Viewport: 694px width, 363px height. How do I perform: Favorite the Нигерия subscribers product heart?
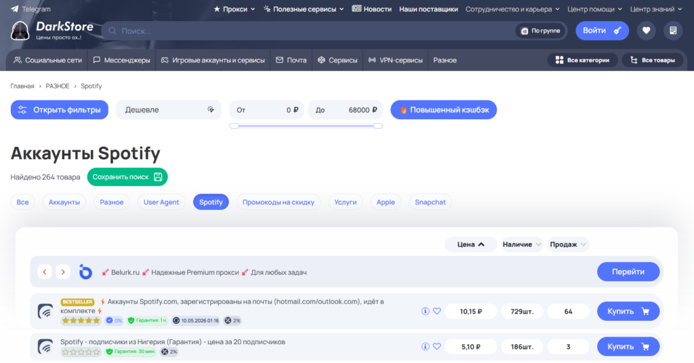(x=437, y=347)
